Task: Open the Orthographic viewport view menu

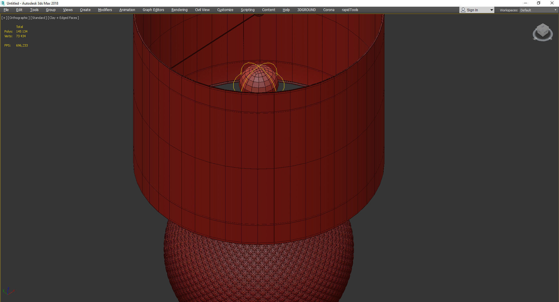Action: coord(19,18)
